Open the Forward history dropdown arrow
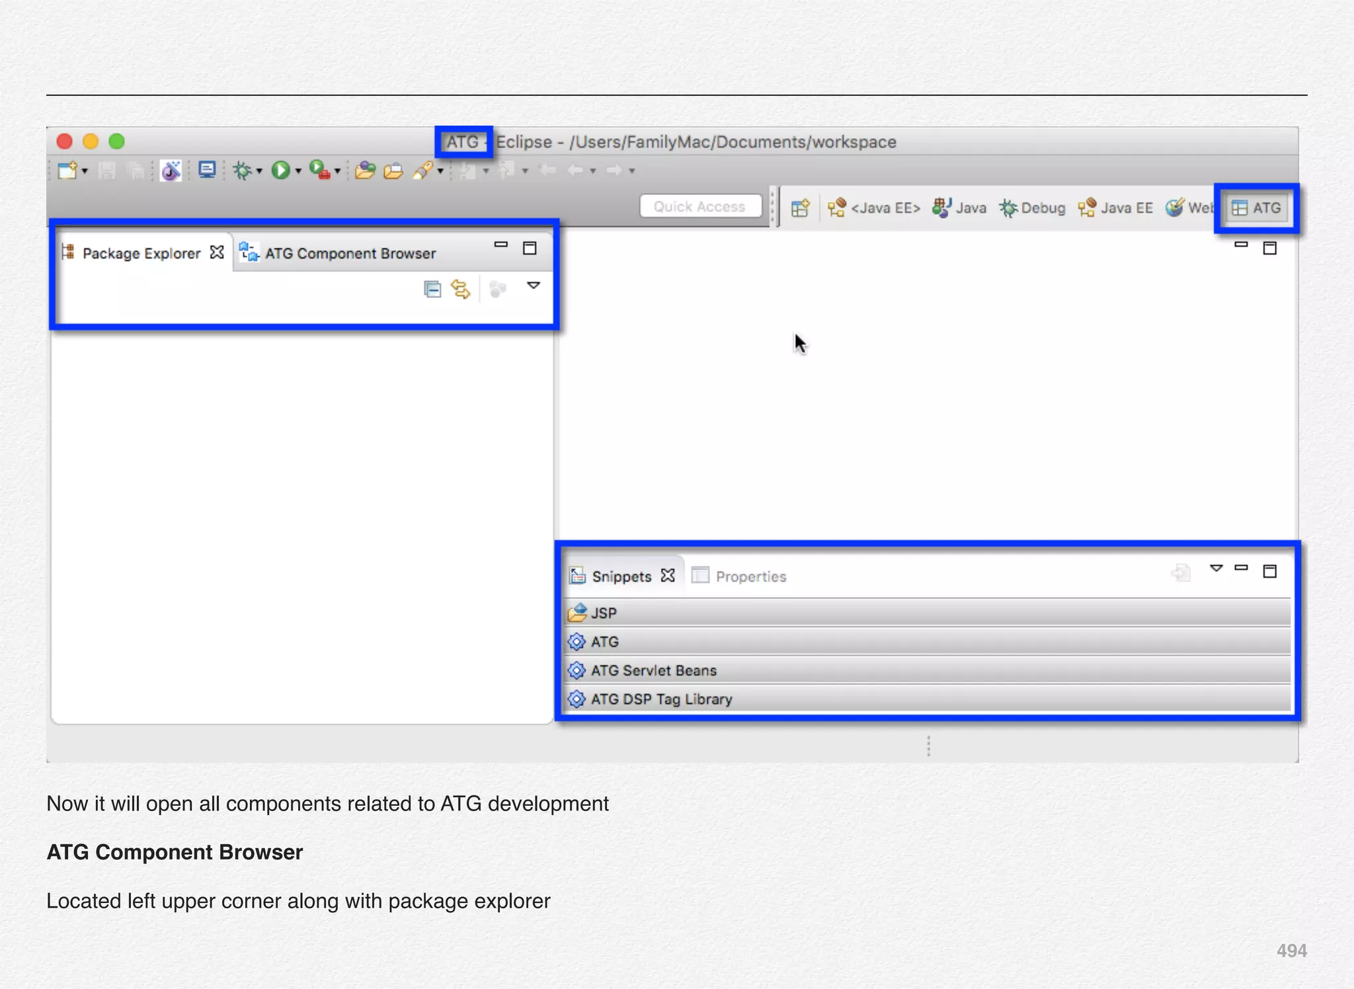The width and height of the screenshot is (1354, 989). pos(632,171)
